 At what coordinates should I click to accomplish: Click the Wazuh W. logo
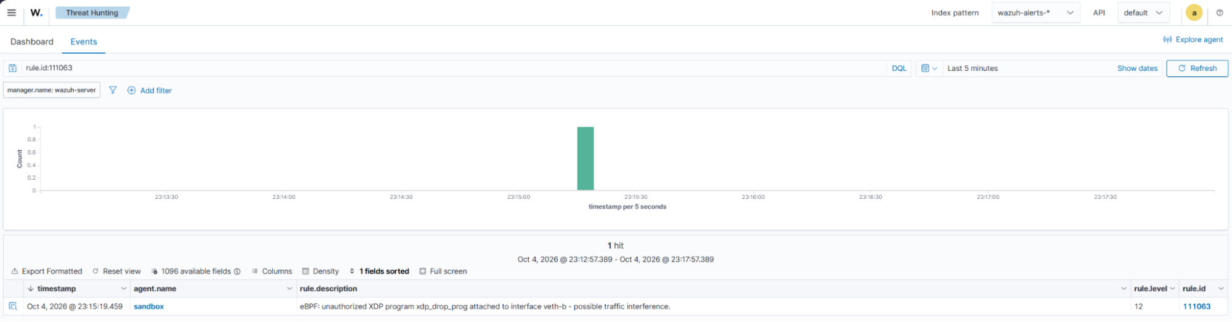pos(36,12)
